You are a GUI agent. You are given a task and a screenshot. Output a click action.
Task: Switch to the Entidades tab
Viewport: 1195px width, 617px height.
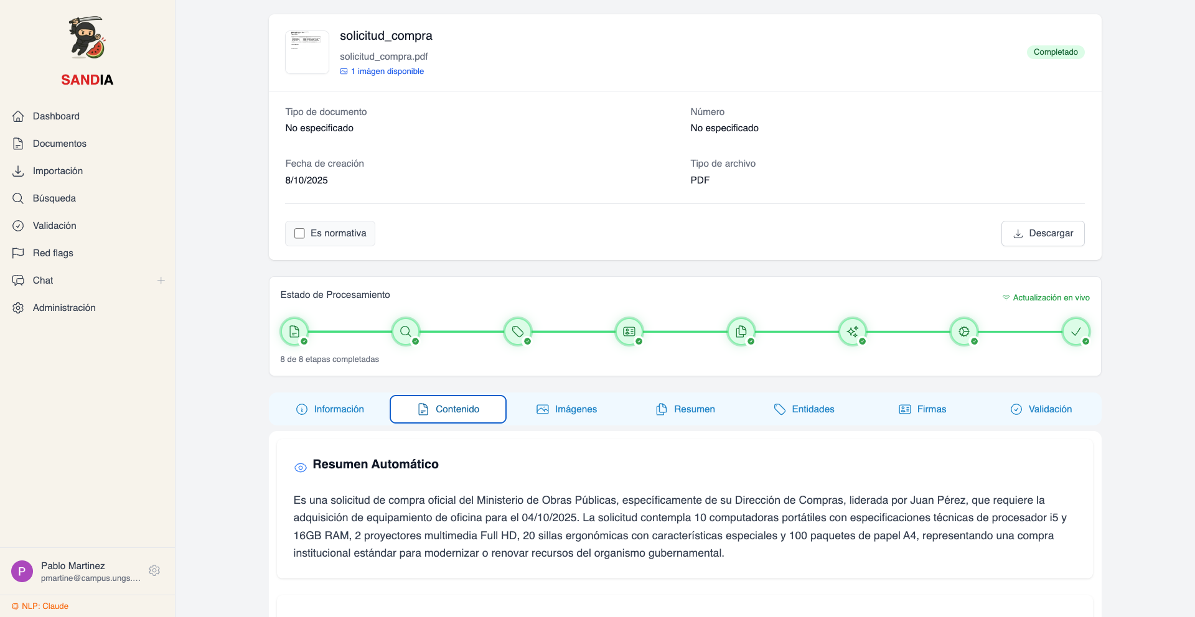point(804,409)
